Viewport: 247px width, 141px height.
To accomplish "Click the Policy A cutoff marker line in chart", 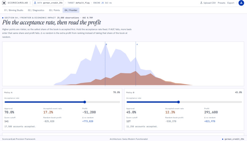I will (136, 64).
